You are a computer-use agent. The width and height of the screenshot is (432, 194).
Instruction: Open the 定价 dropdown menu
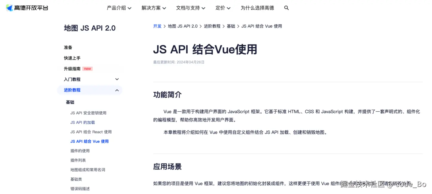click(223, 8)
